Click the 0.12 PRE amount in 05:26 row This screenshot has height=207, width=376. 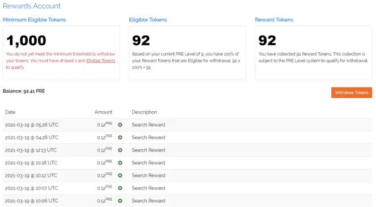pyautogui.click(x=104, y=124)
